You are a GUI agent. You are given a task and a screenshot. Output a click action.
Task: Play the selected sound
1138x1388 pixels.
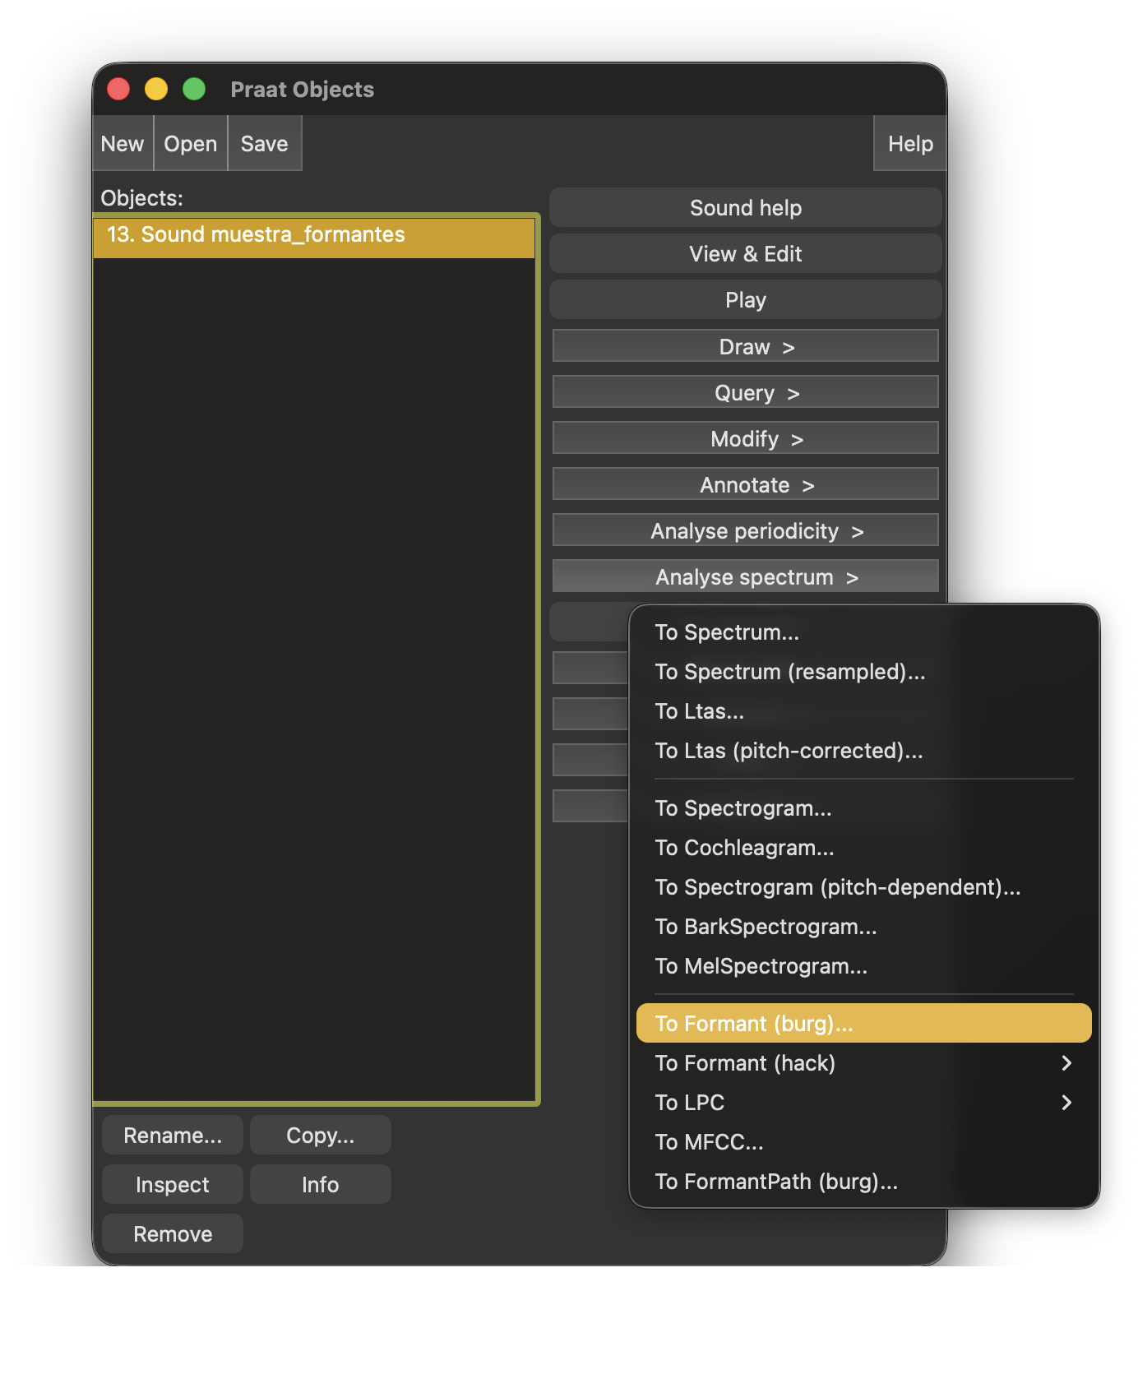tap(745, 300)
